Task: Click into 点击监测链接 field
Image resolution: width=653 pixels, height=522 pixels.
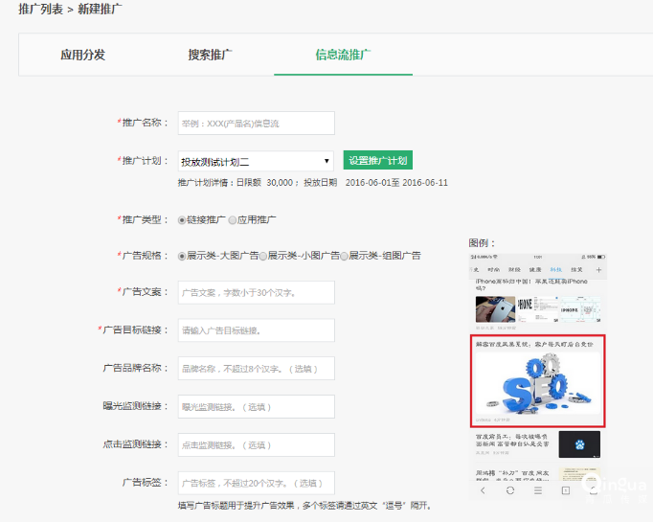Action: 256,445
